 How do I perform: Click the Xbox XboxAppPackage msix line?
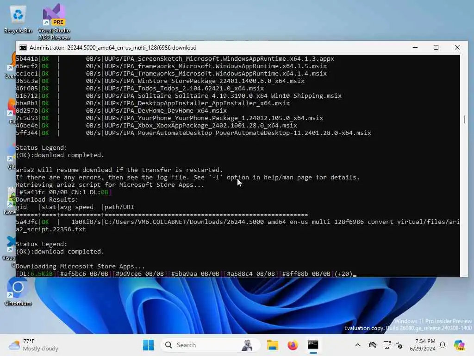(x=156, y=126)
